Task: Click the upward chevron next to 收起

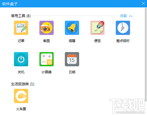Action: (131, 16)
